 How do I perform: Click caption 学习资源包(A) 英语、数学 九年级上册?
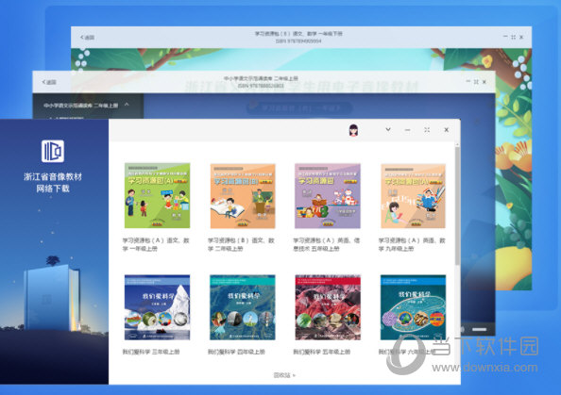coord(412,244)
